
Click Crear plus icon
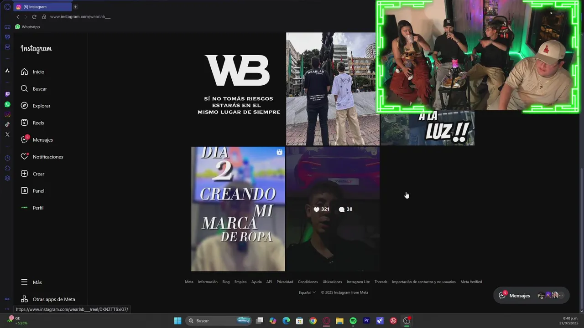click(25, 174)
